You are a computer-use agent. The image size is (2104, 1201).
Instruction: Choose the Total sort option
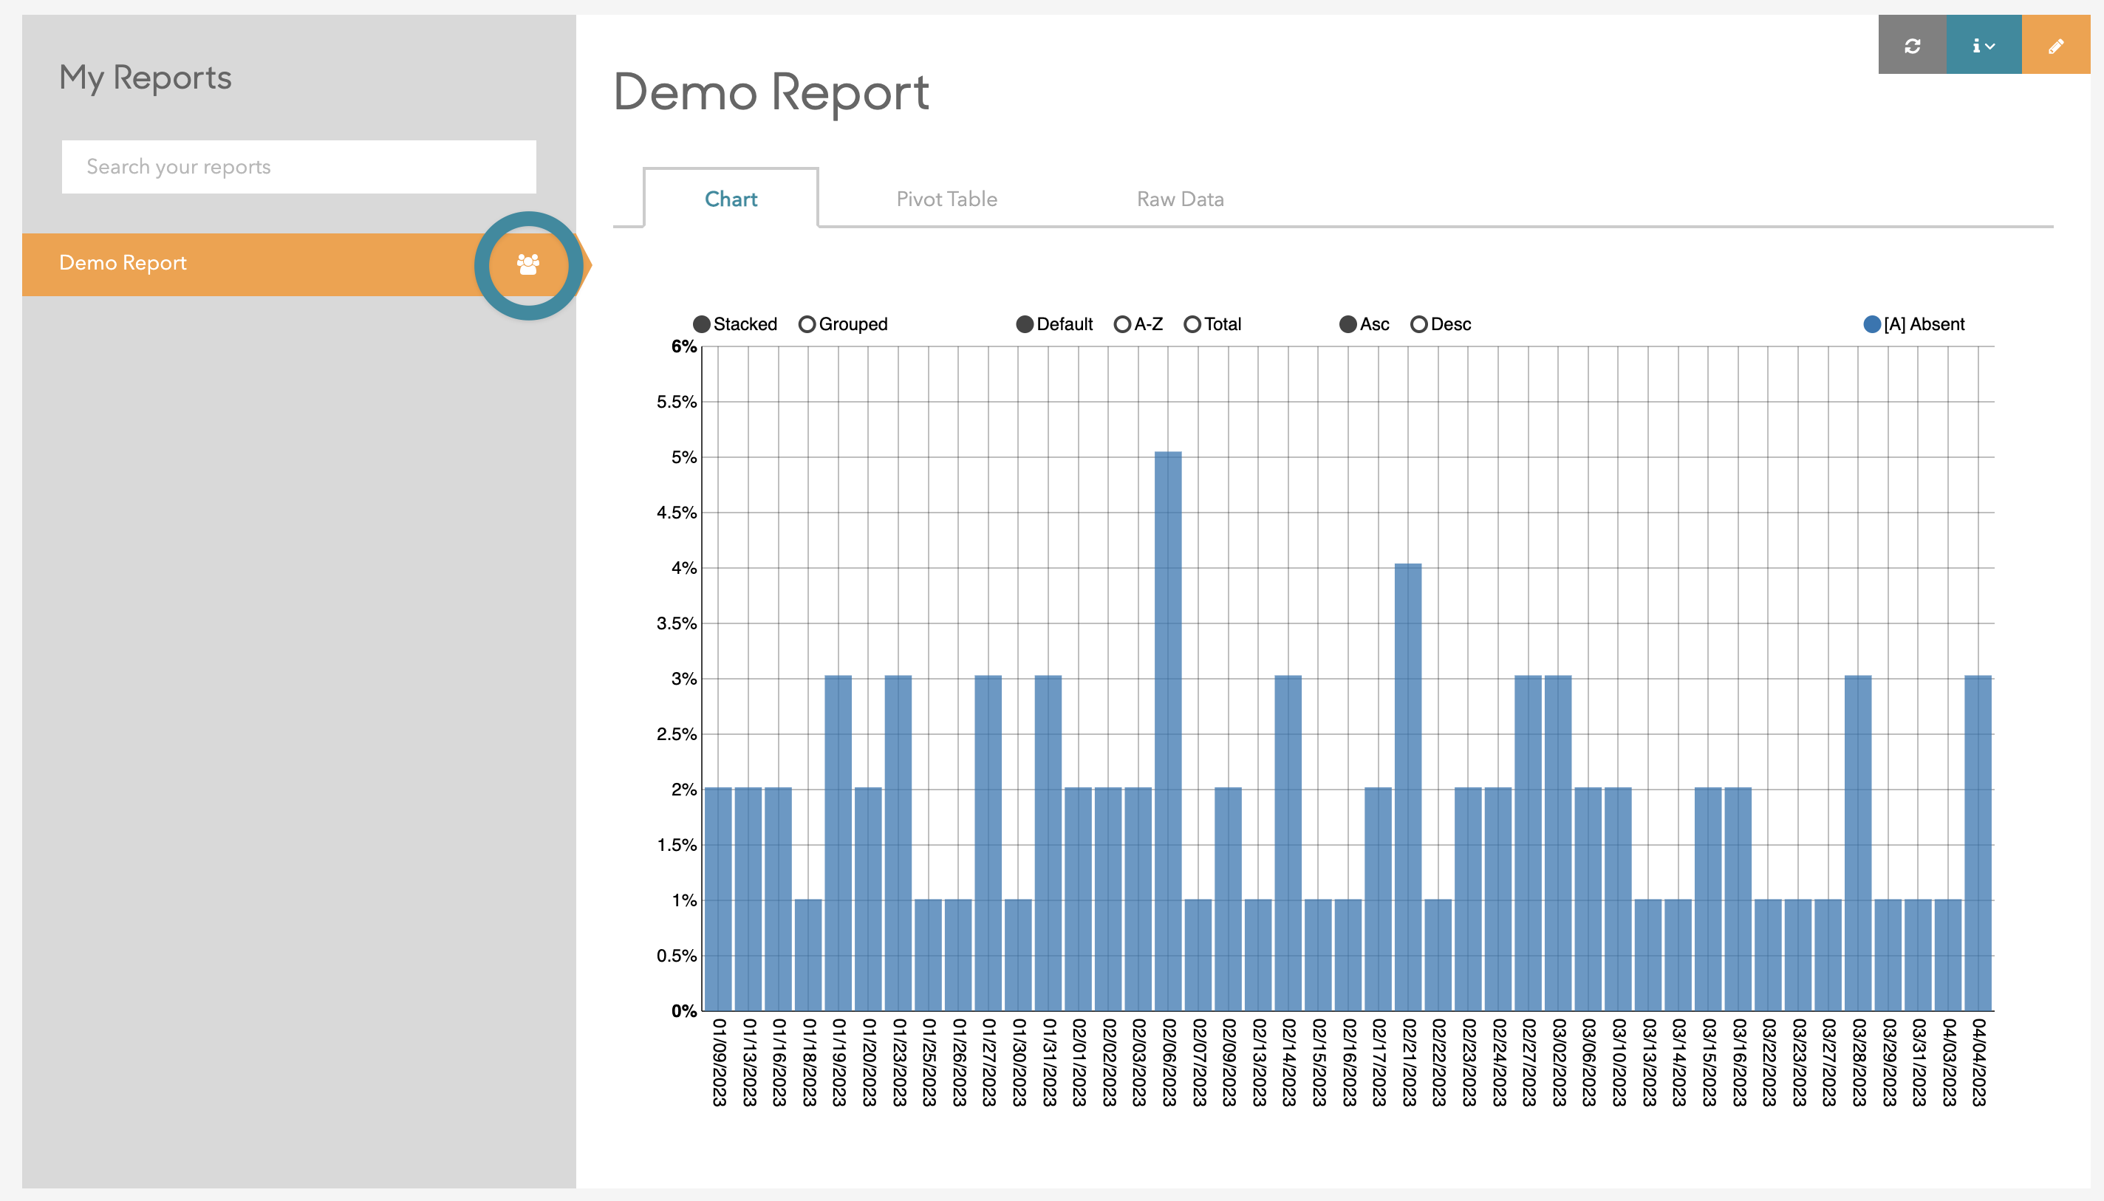pyautogui.click(x=1192, y=324)
